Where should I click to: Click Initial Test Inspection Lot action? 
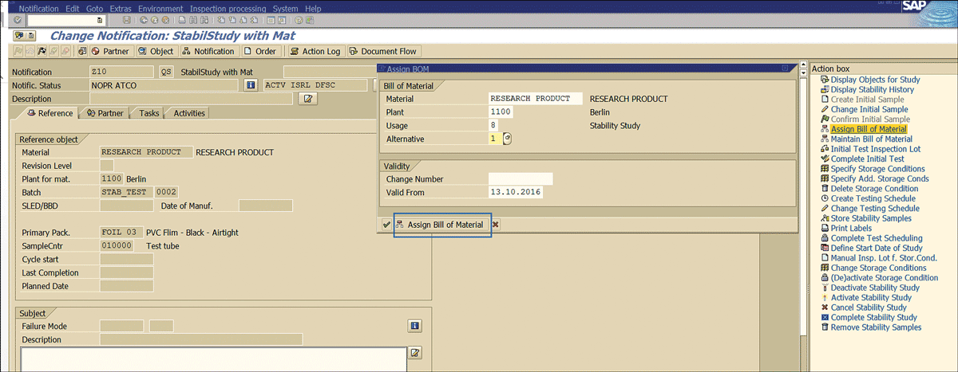(875, 149)
